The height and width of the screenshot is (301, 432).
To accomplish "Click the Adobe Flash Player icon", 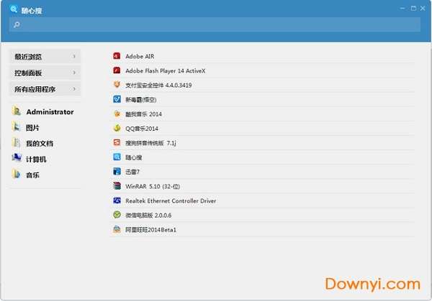I will (117, 70).
